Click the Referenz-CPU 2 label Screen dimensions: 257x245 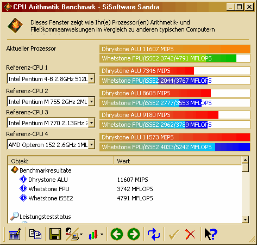27,91
